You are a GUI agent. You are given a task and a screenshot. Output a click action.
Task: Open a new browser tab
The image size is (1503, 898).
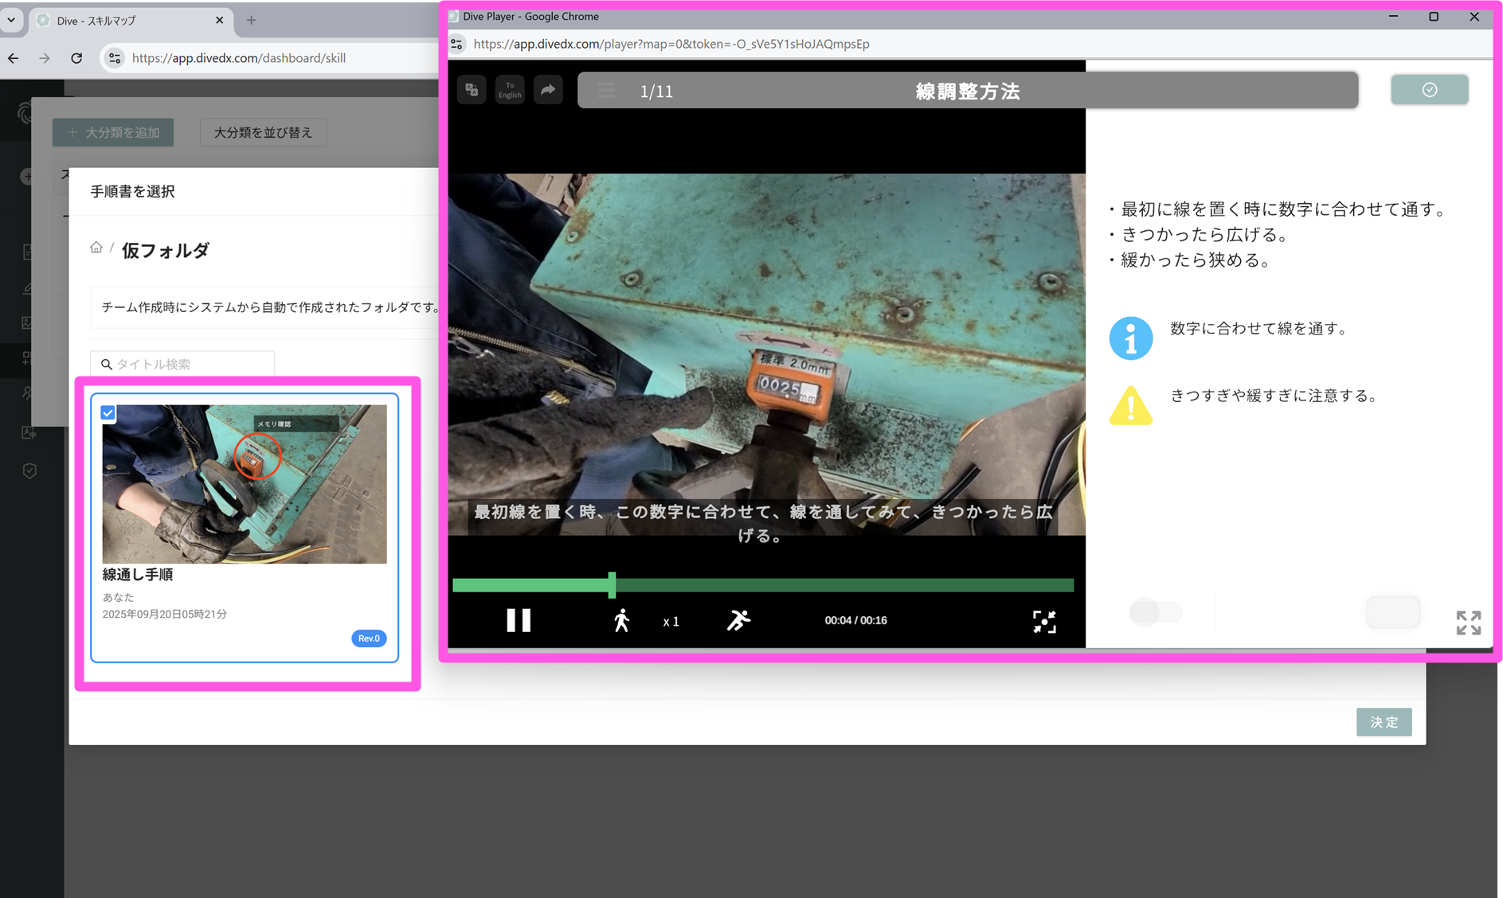pyautogui.click(x=251, y=21)
